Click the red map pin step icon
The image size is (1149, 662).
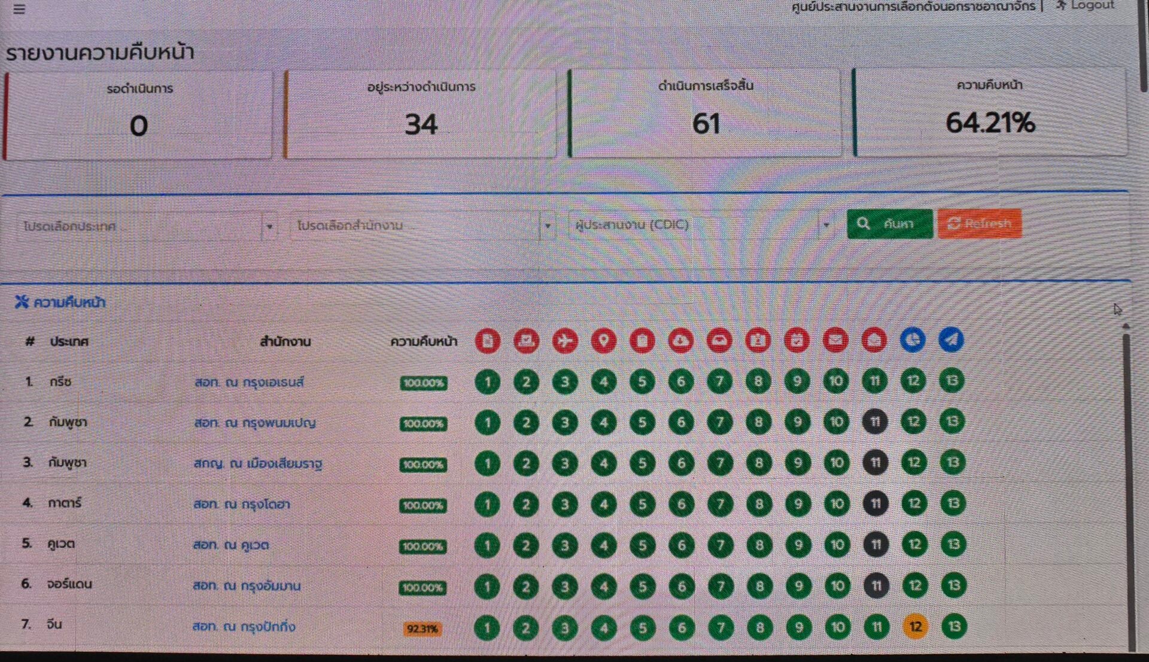[603, 341]
